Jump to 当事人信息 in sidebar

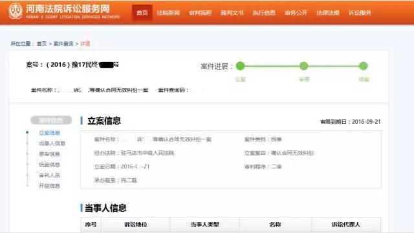(52, 143)
